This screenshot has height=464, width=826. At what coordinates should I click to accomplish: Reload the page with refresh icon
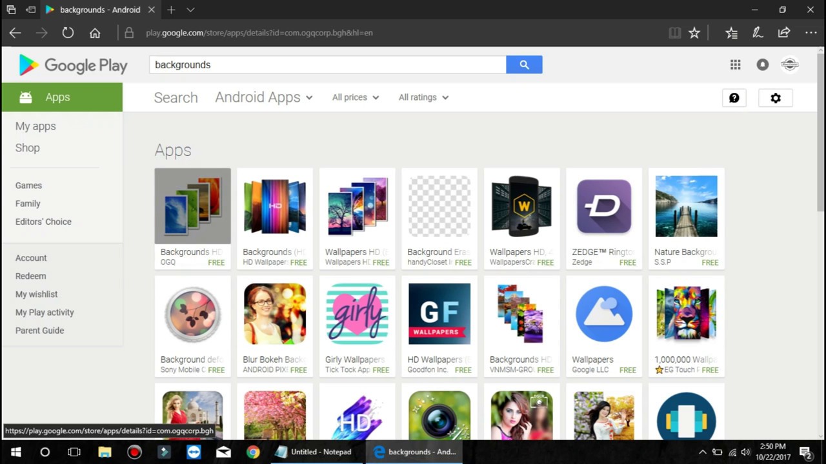tap(68, 33)
